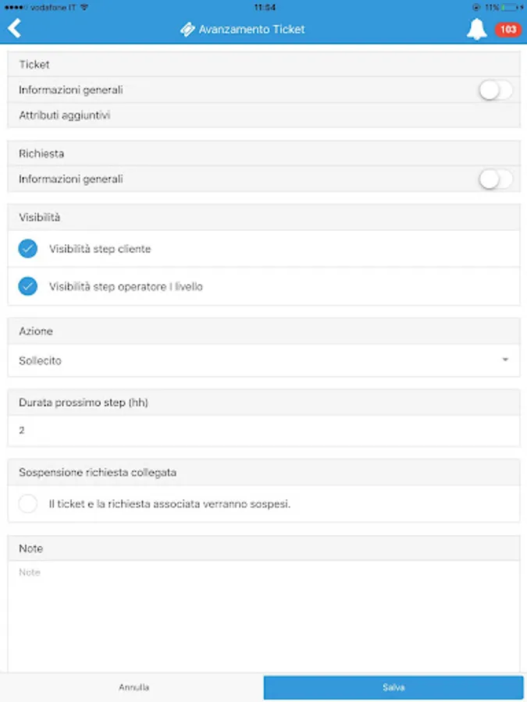Uncheck Visibilità step cliente
The width and height of the screenshot is (527, 702).
coord(28,249)
